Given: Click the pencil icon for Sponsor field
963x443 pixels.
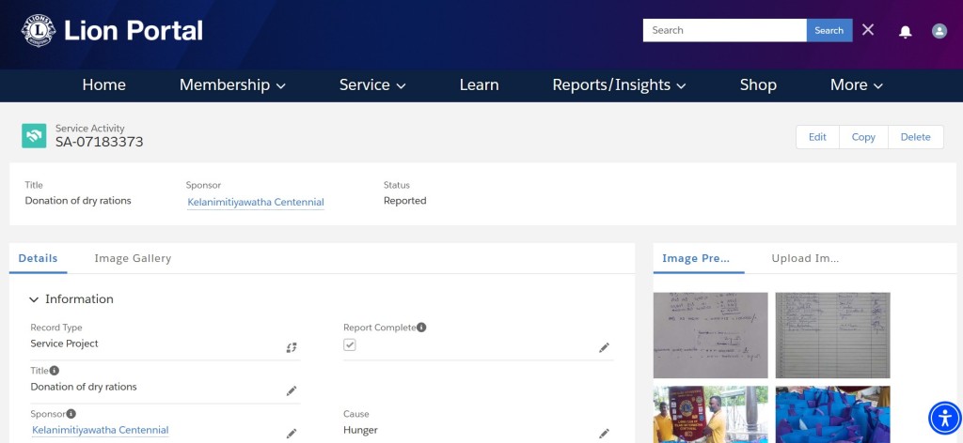Looking at the screenshot, I should (292, 434).
